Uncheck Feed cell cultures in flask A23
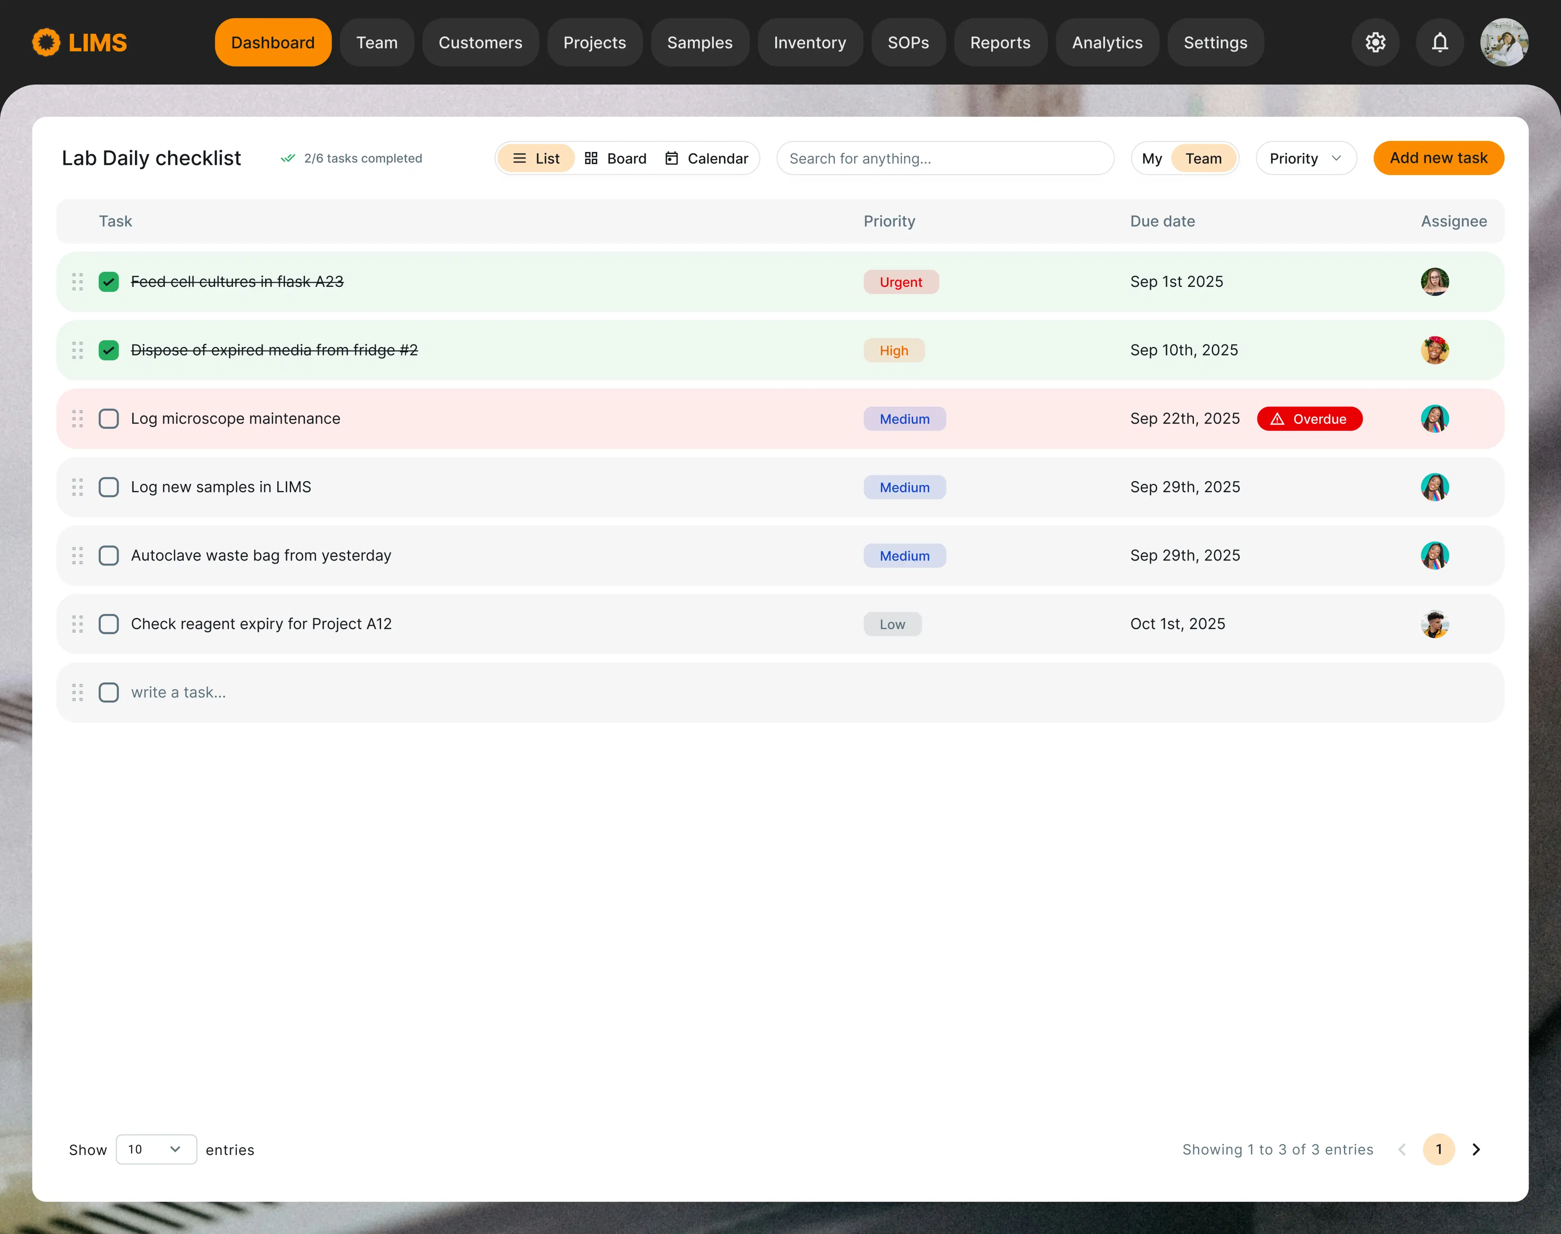Screen dimensions: 1561x1234 [x=109, y=282]
